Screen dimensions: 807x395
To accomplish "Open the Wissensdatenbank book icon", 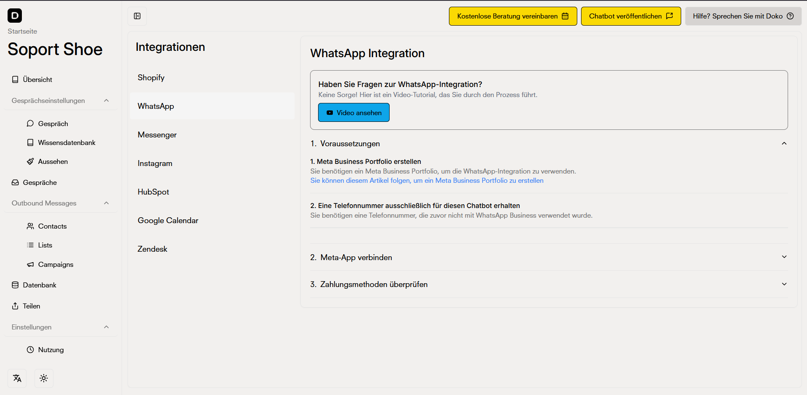I will tap(30, 142).
